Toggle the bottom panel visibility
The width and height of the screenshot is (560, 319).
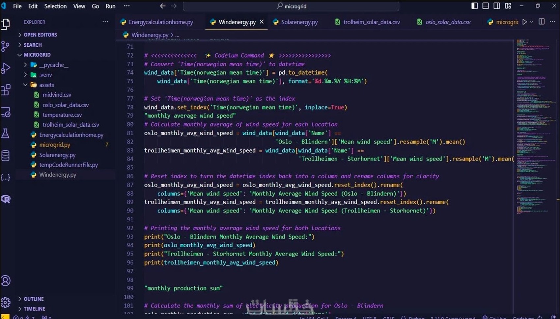tap(485, 6)
